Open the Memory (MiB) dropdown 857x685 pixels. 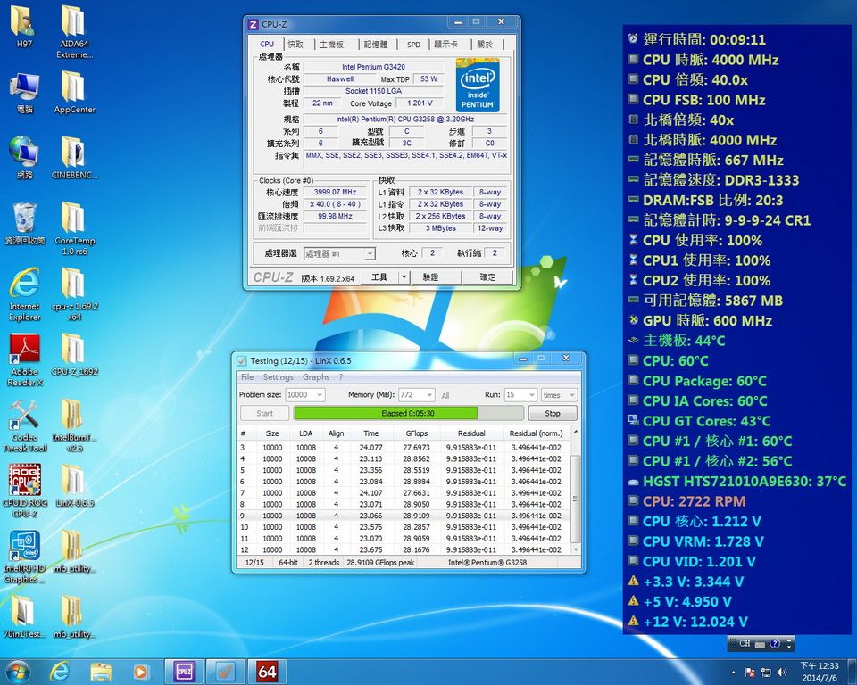pyautogui.click(x=417, y=395)
